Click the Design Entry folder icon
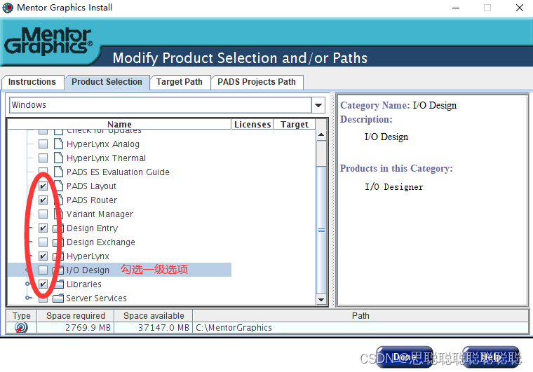This screenshot has height=372, width=533. tap(58, 228)
